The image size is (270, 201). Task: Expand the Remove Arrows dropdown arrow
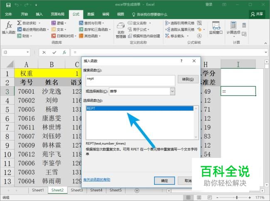pyautogui.click(x=188, y=36)
